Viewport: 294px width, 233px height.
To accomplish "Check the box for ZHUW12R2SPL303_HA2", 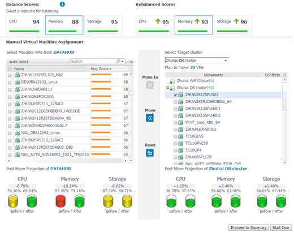I will pyautogui.click(x=10, y=75).
